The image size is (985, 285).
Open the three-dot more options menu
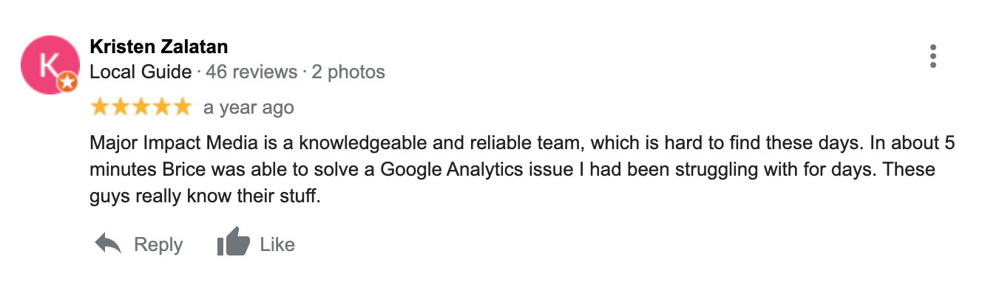coord(933,56)
